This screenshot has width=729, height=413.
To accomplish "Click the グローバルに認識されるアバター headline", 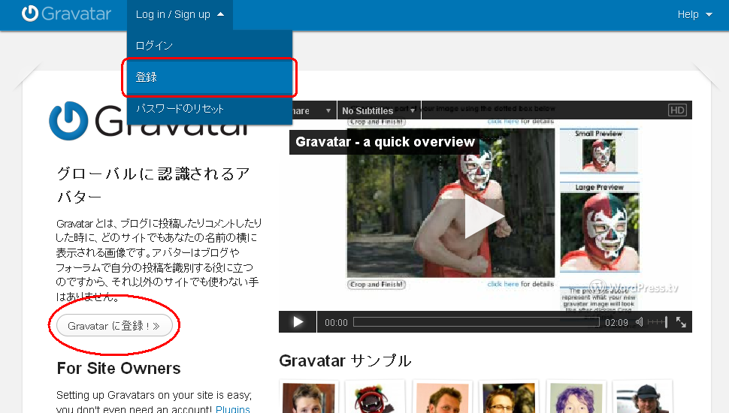I will pyautogui.click(x=153, y=185).
